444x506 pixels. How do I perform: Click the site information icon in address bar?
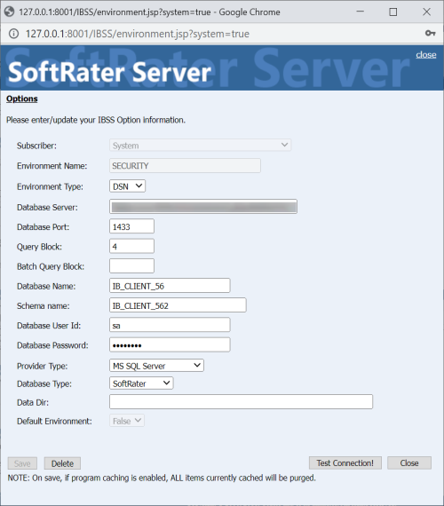tap(13, 34)
